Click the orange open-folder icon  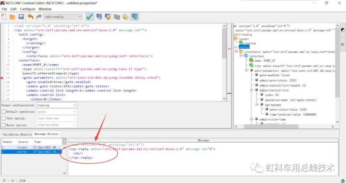coord(12,17)
